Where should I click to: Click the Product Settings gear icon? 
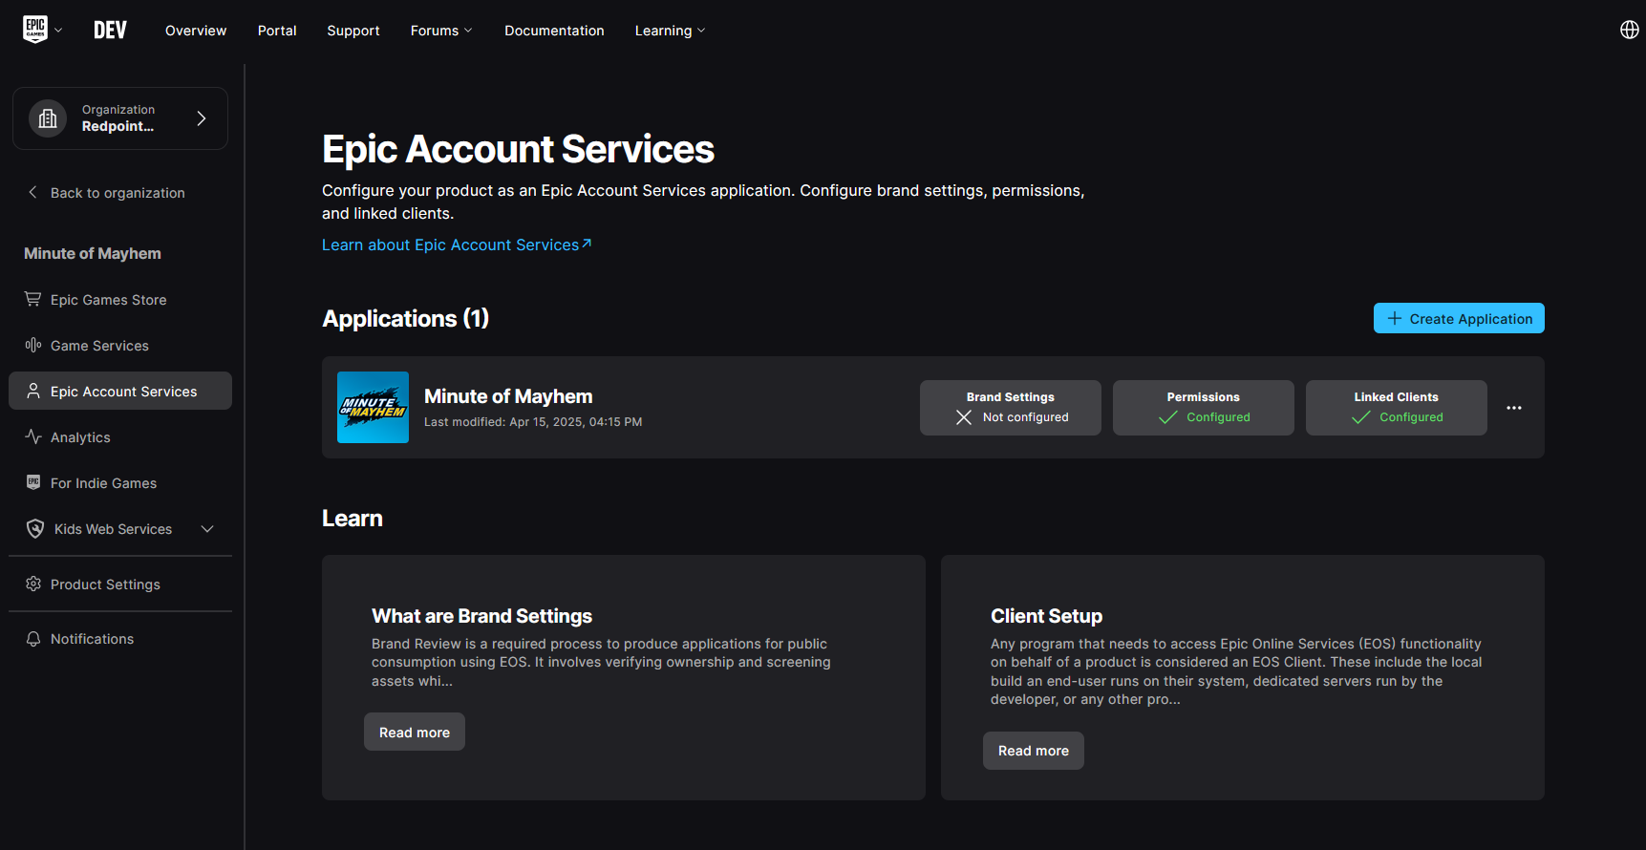[33, 584]
